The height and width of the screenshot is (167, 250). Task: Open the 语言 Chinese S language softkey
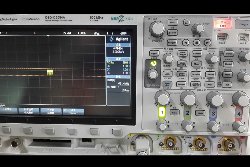click(x=73, y=112)
